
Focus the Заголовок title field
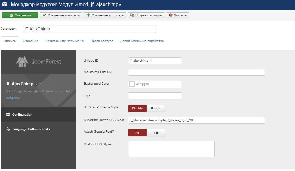(89, 29)
